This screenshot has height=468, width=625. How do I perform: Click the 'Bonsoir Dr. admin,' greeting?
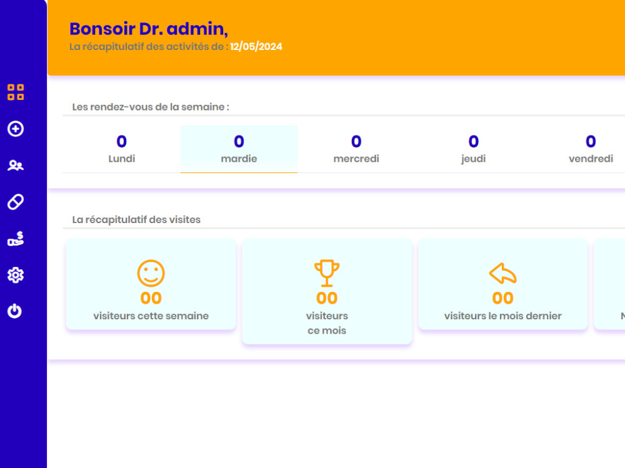pyautogui.click(x=149, y=29)
